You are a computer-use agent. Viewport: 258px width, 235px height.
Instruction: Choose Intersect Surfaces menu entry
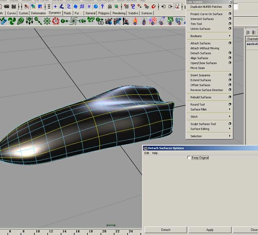pyautogui.click(x=202, y=19)
